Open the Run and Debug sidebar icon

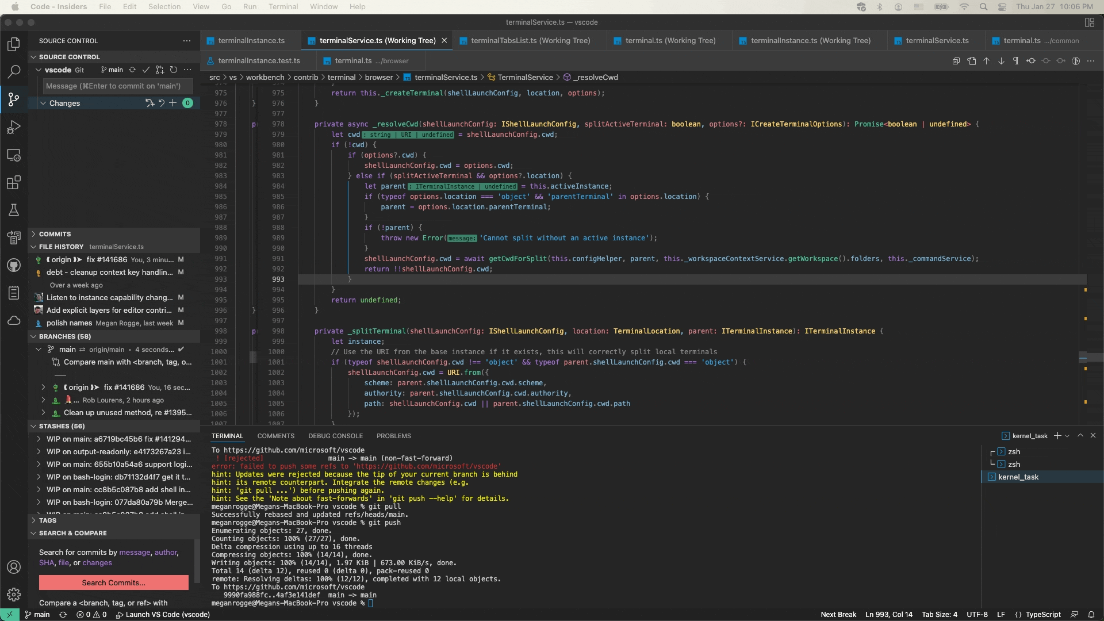click(x=14, y=127)
